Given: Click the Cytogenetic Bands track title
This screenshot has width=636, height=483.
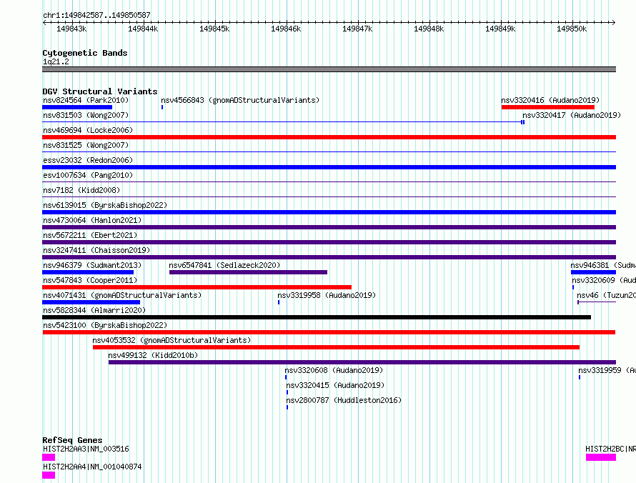Looking at the screenshot, I should 85,53.
